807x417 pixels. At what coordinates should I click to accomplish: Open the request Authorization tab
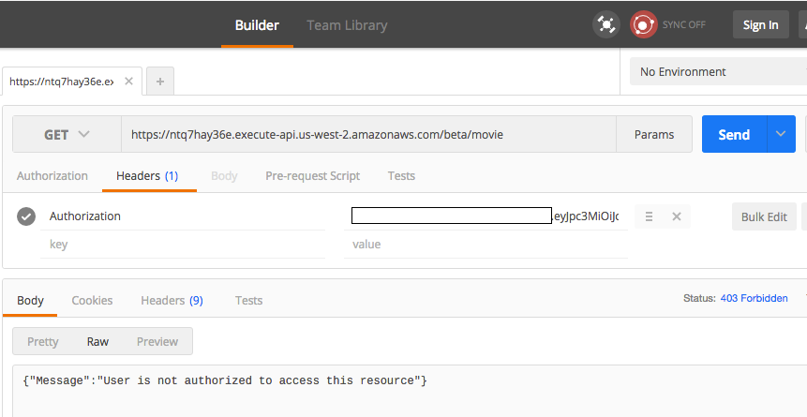(52, 175)
